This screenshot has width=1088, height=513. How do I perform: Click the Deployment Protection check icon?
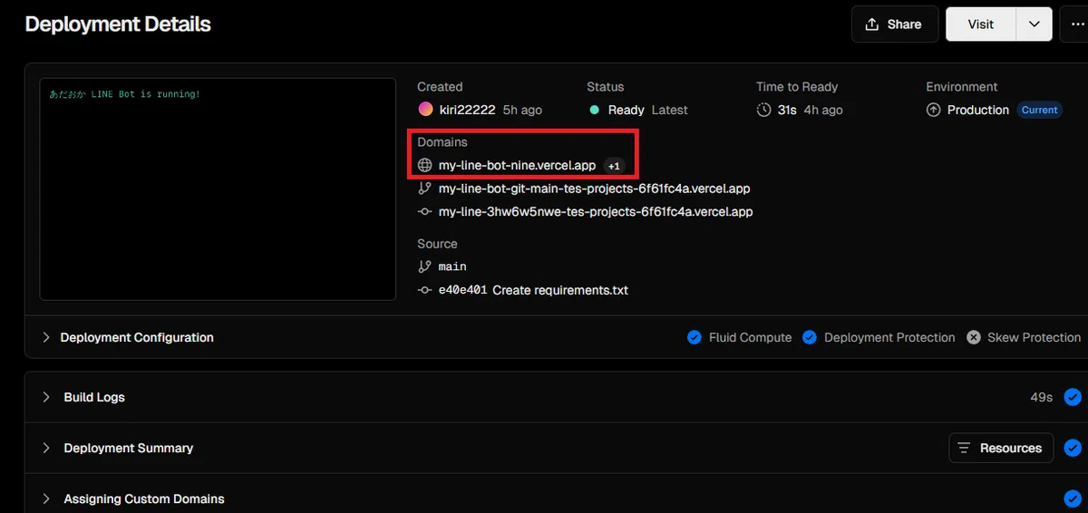coord(810,337)
